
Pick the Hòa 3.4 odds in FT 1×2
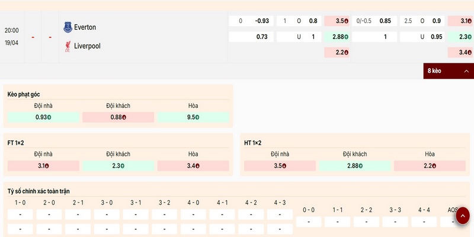tap(193, 166)
